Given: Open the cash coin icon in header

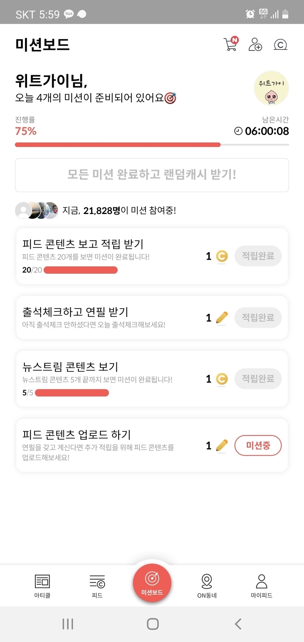Looking at the screenshot, I should (280, 45).
